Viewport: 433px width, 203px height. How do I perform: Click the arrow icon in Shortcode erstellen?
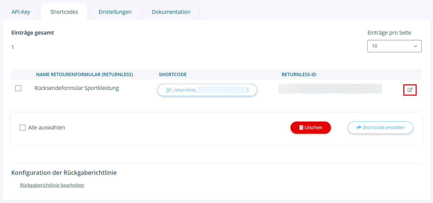click(359, 128)
